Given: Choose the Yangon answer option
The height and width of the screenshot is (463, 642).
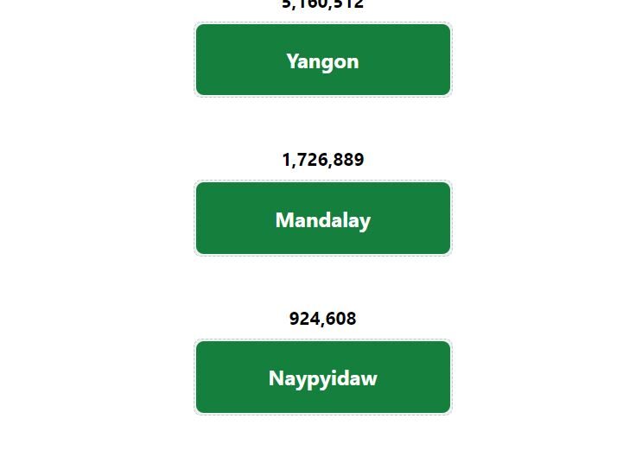Looking at the screenshot, I should [323, 60].
